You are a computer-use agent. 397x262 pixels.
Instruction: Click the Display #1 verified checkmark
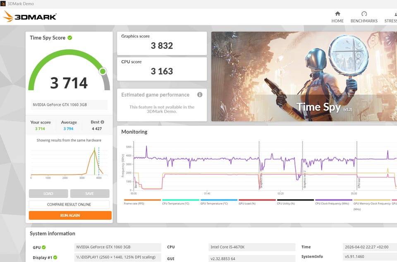55,257
